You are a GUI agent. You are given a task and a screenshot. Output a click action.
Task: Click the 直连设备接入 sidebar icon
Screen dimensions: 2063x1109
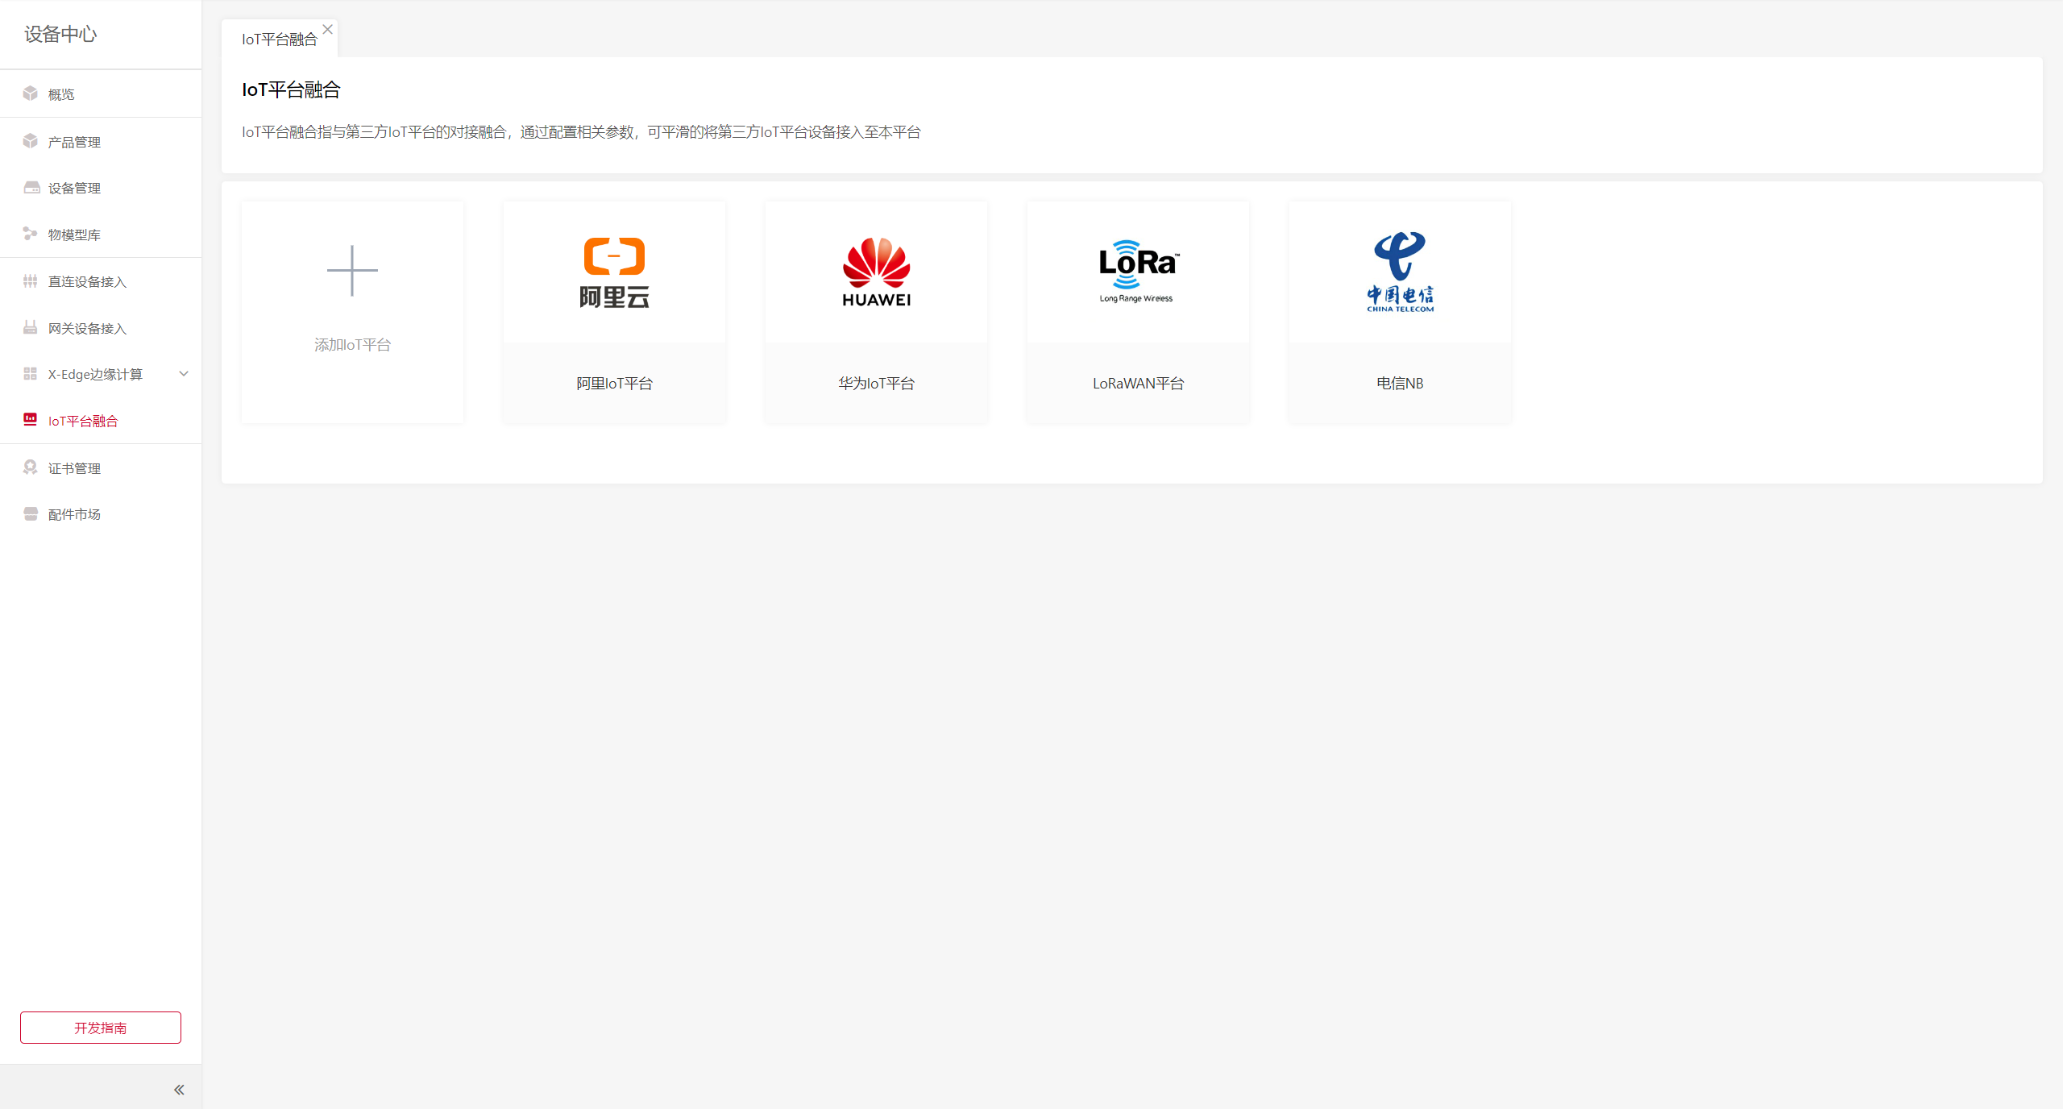pyautogui.click(x=31, y=280)
